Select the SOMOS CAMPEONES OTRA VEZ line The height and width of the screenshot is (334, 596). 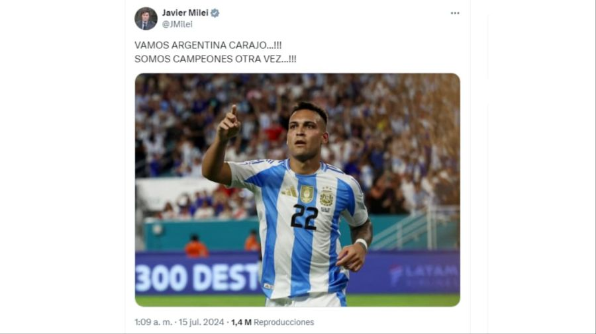click(215, 60)
